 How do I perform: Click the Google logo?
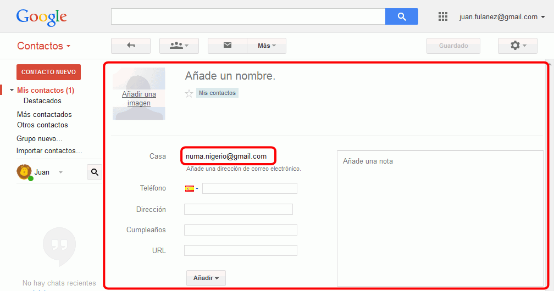[x=41, y=18]
